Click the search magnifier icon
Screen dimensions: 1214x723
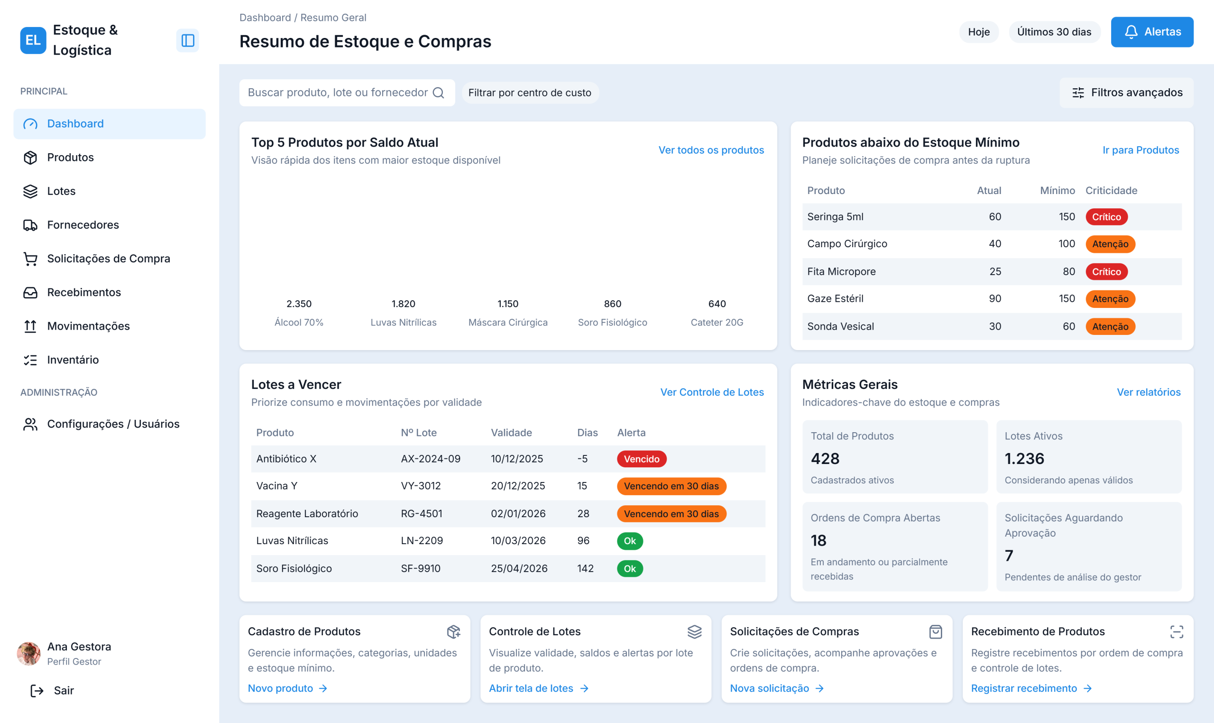(438, 93)
